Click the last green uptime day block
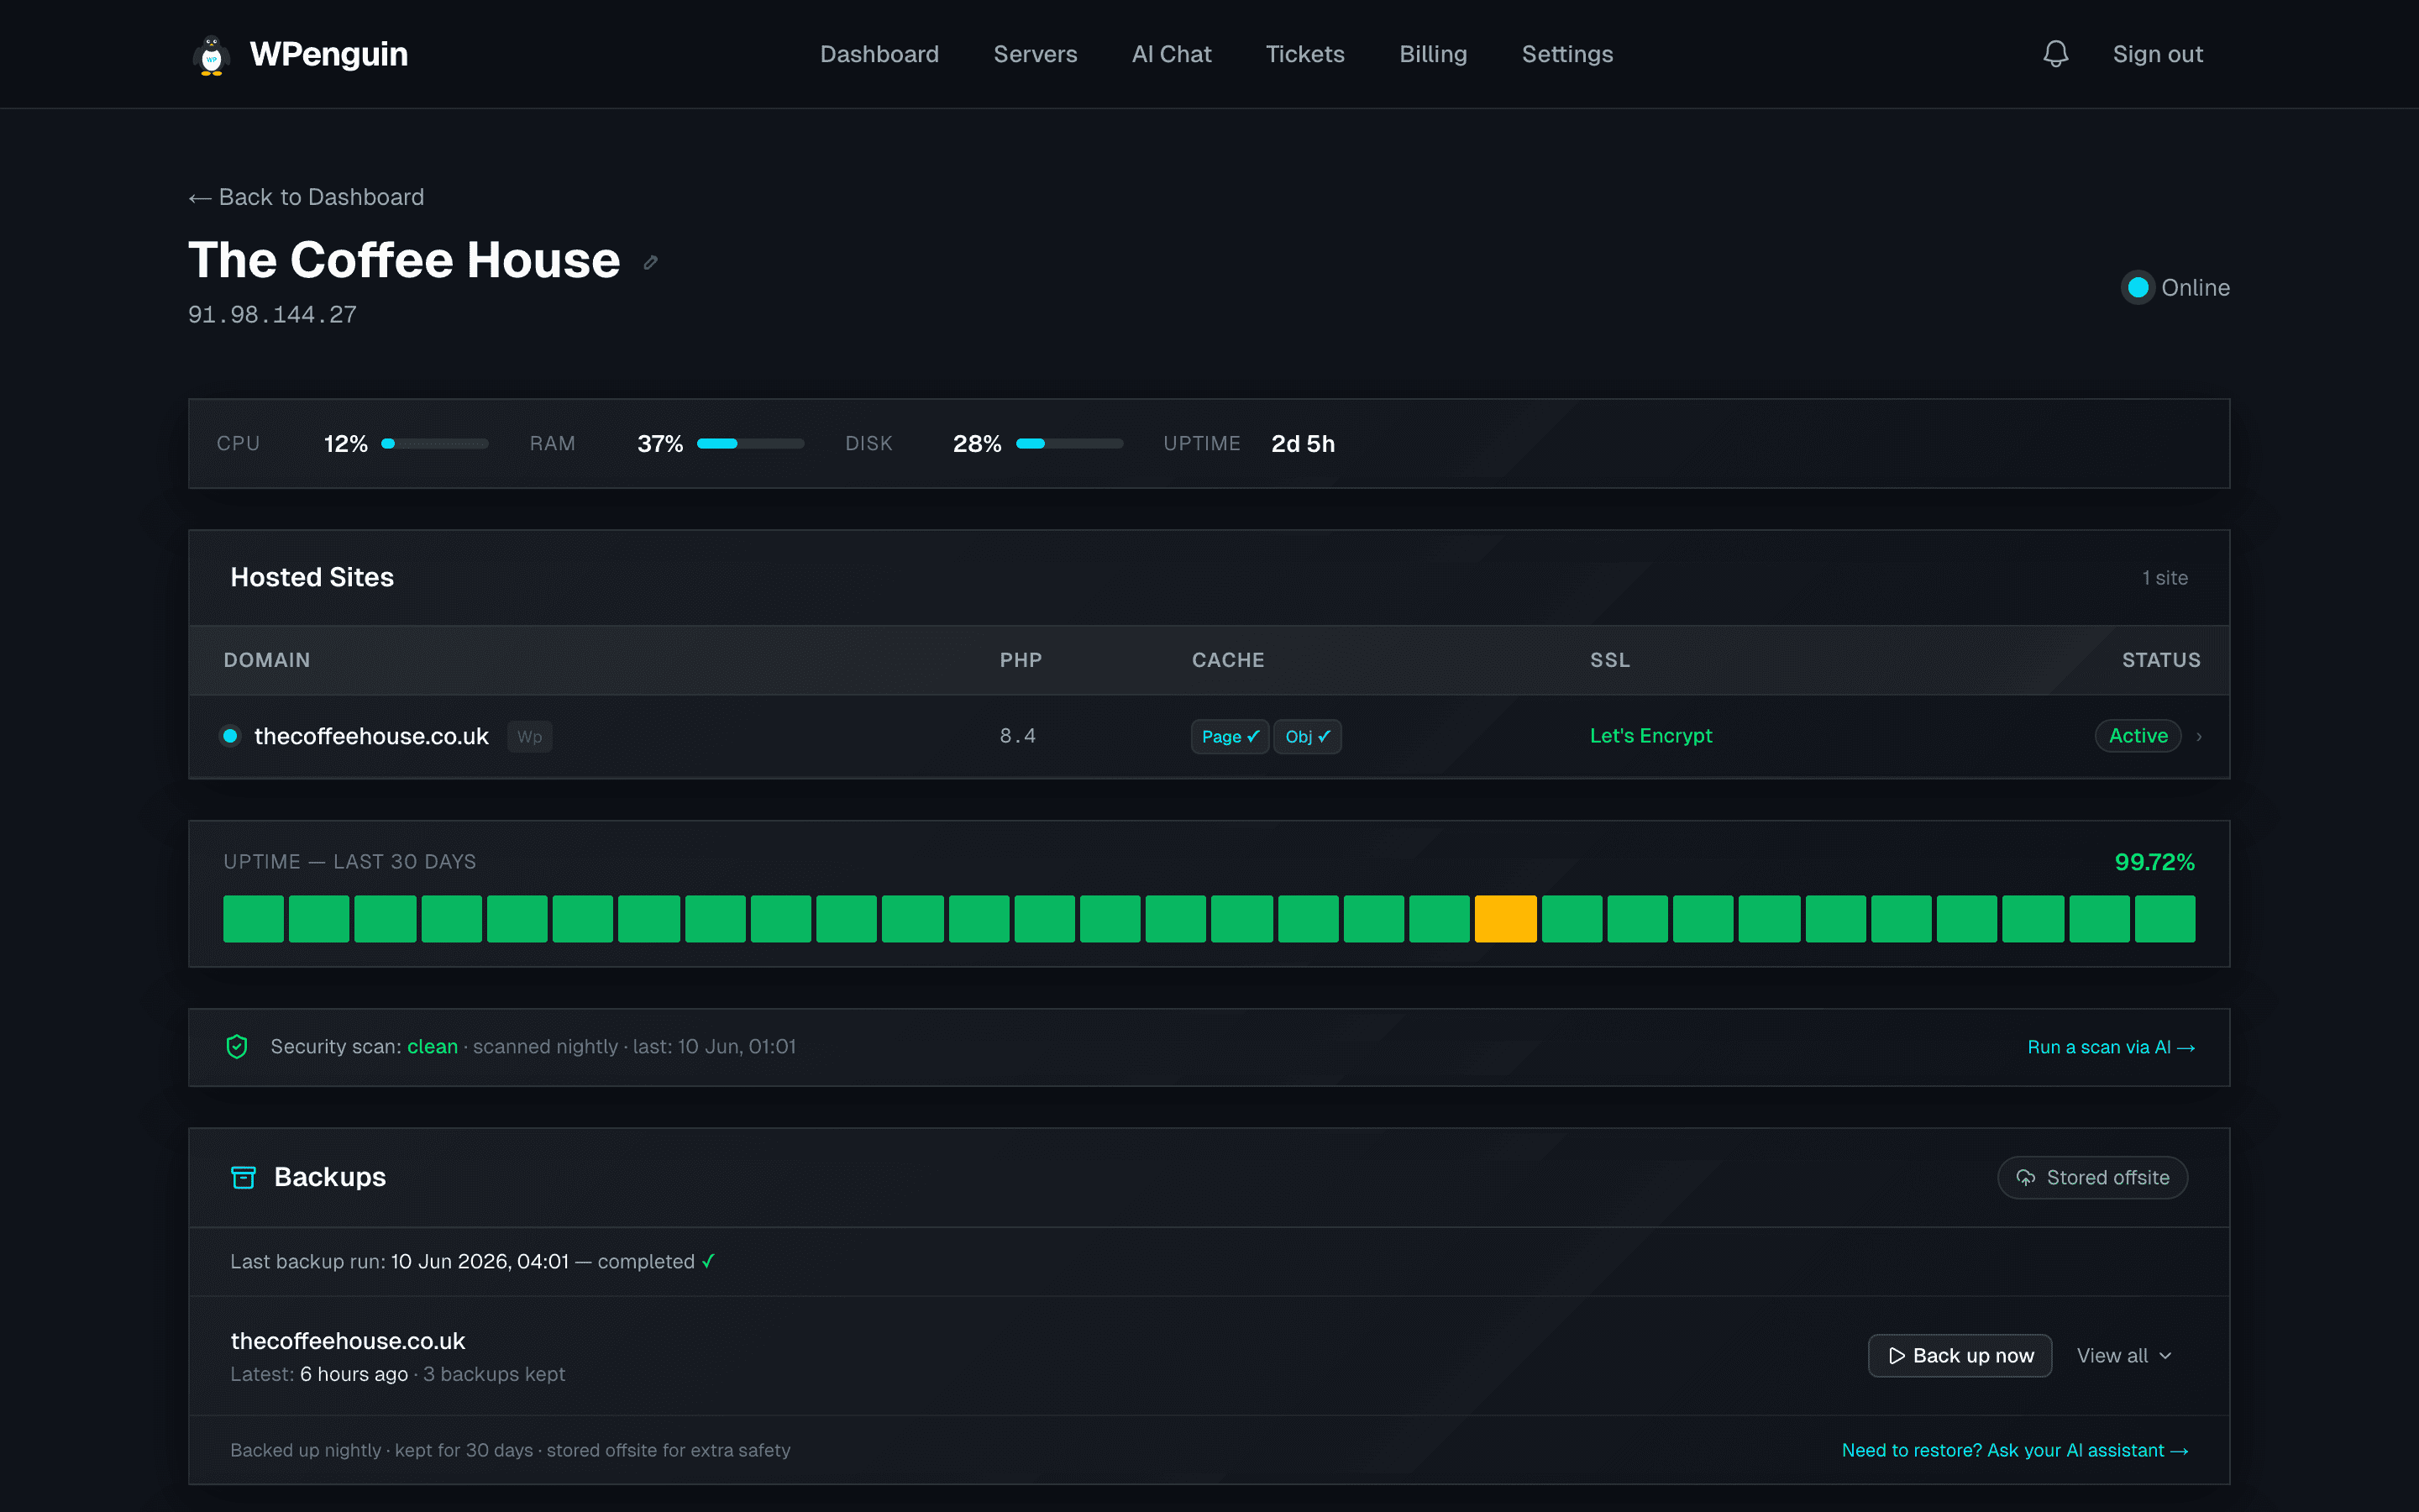 [2165, 919]
